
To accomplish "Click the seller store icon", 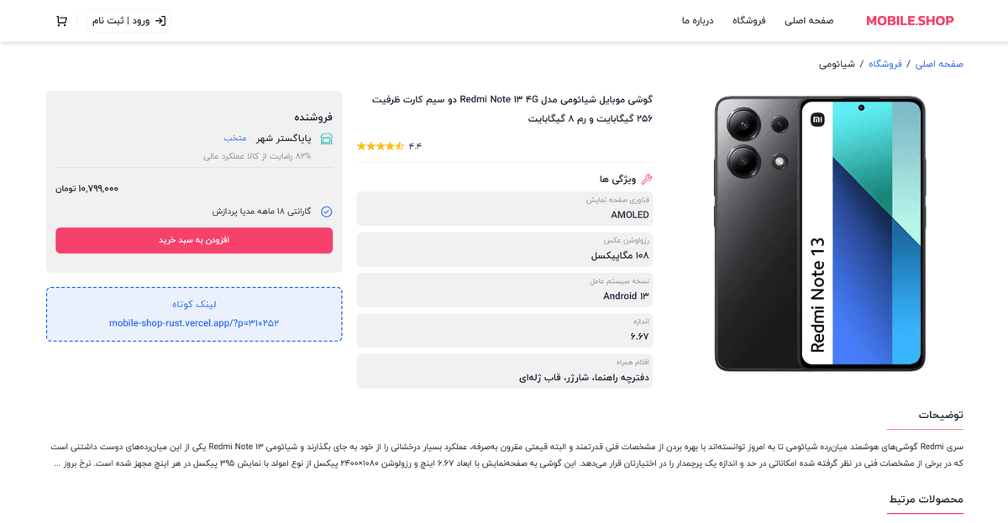I will pos(327,139).
